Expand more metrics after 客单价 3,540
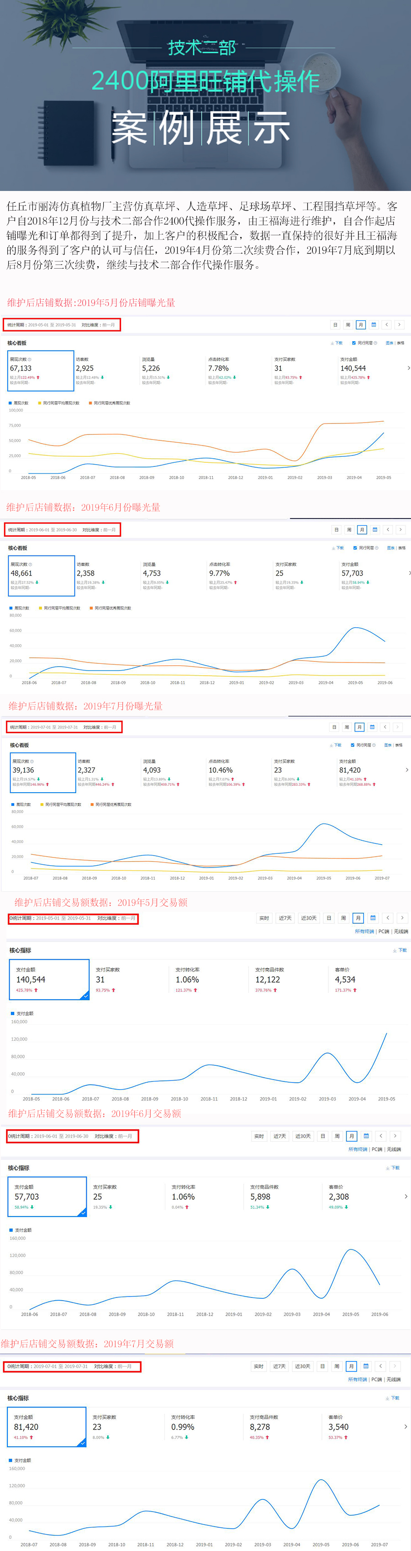This screenshot has height=1551, width=411. pyautogui.click(x=406, y=1426)
